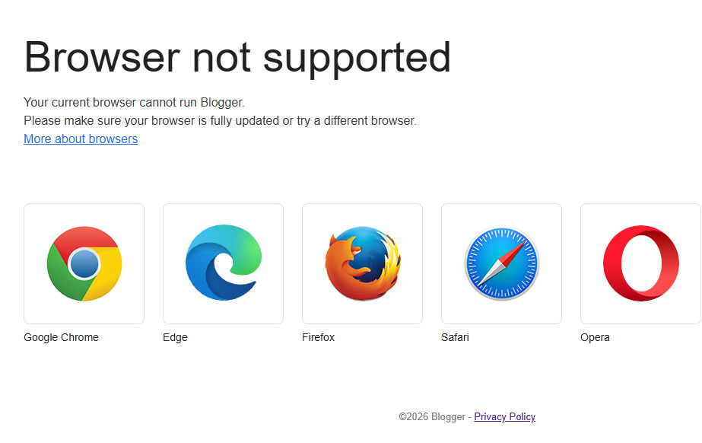The height and width of the screenshot is (443, 702).
Task: Click the Browser not supported heading
Action: click(x=237, y=59)
